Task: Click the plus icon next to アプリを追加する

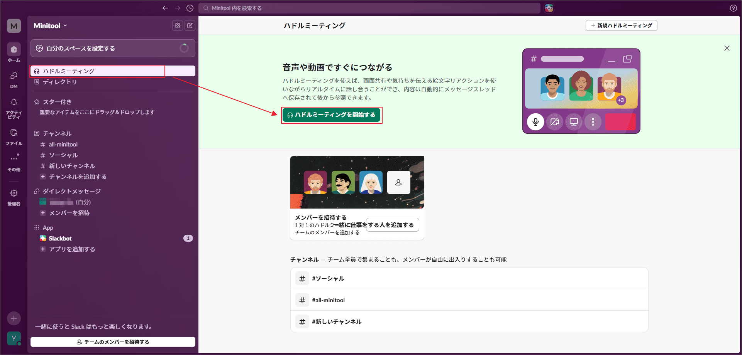Action: pyautogui.click(x=43, y=249)
